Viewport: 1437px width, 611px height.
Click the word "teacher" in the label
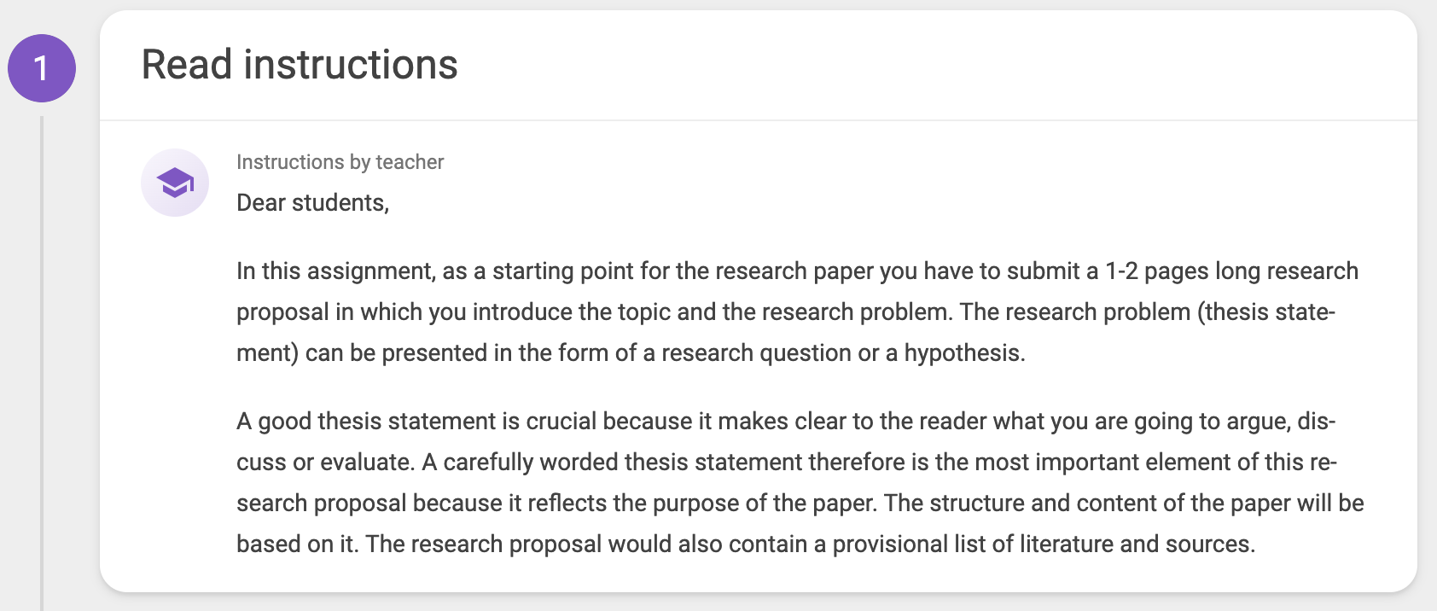(x=410, y=162)
